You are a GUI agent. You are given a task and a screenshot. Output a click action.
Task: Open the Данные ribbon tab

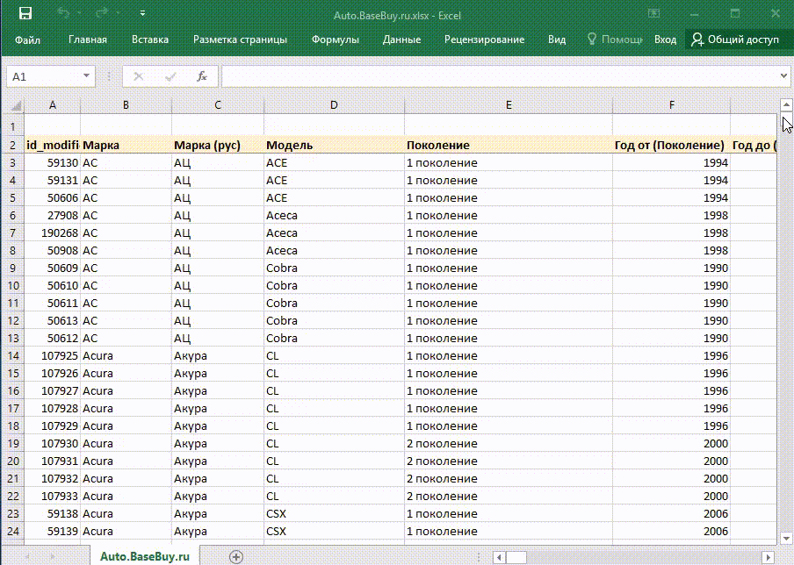401,39
